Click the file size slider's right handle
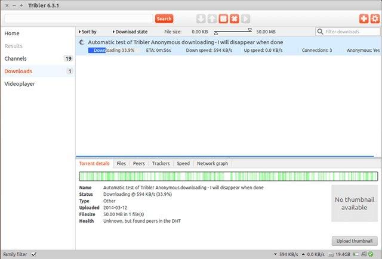This screenshot has height=259, width=382. click(249, 29)
